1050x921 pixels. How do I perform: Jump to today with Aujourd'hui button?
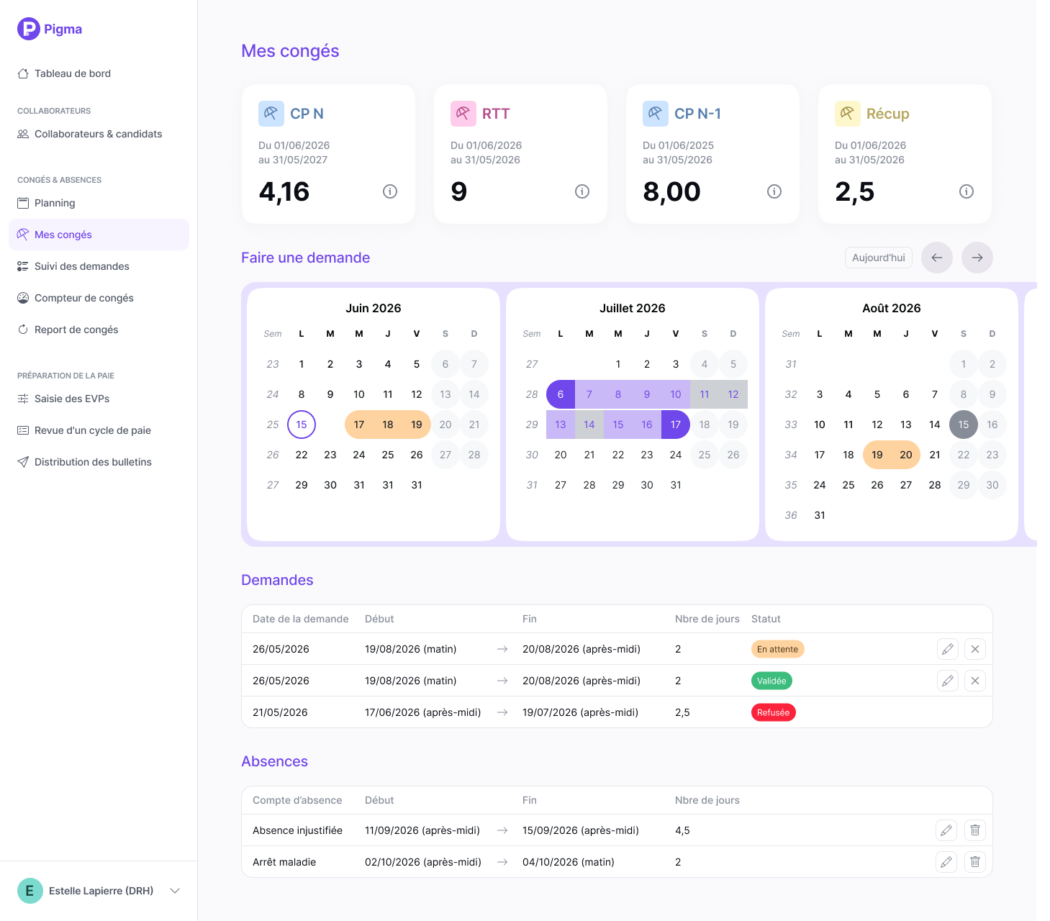(879, 258)
